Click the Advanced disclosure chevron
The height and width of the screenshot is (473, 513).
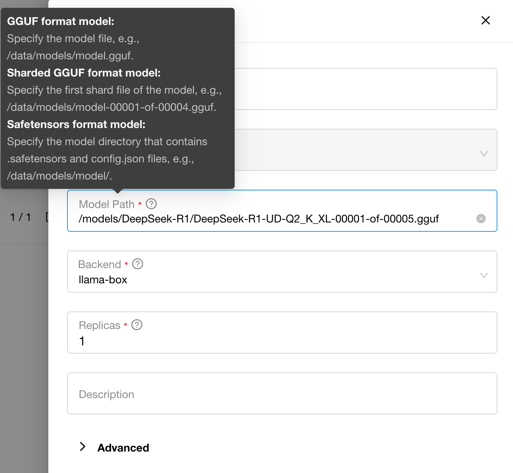83,446
